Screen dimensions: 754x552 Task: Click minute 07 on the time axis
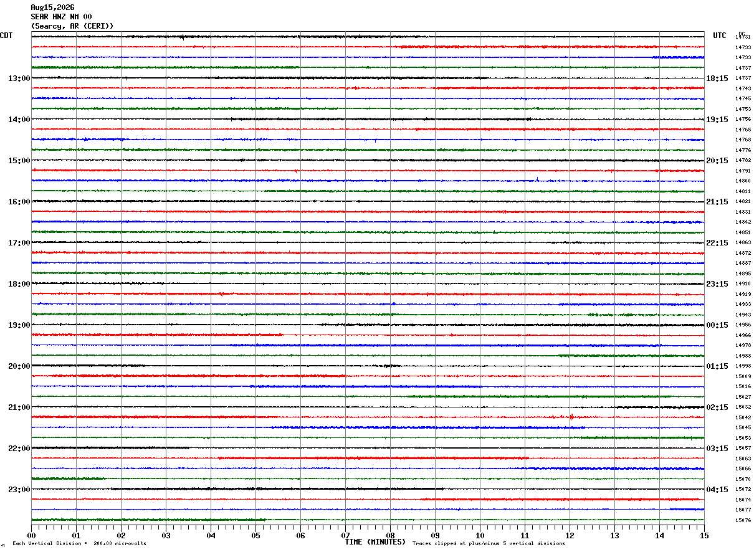[x=345, y=535]
